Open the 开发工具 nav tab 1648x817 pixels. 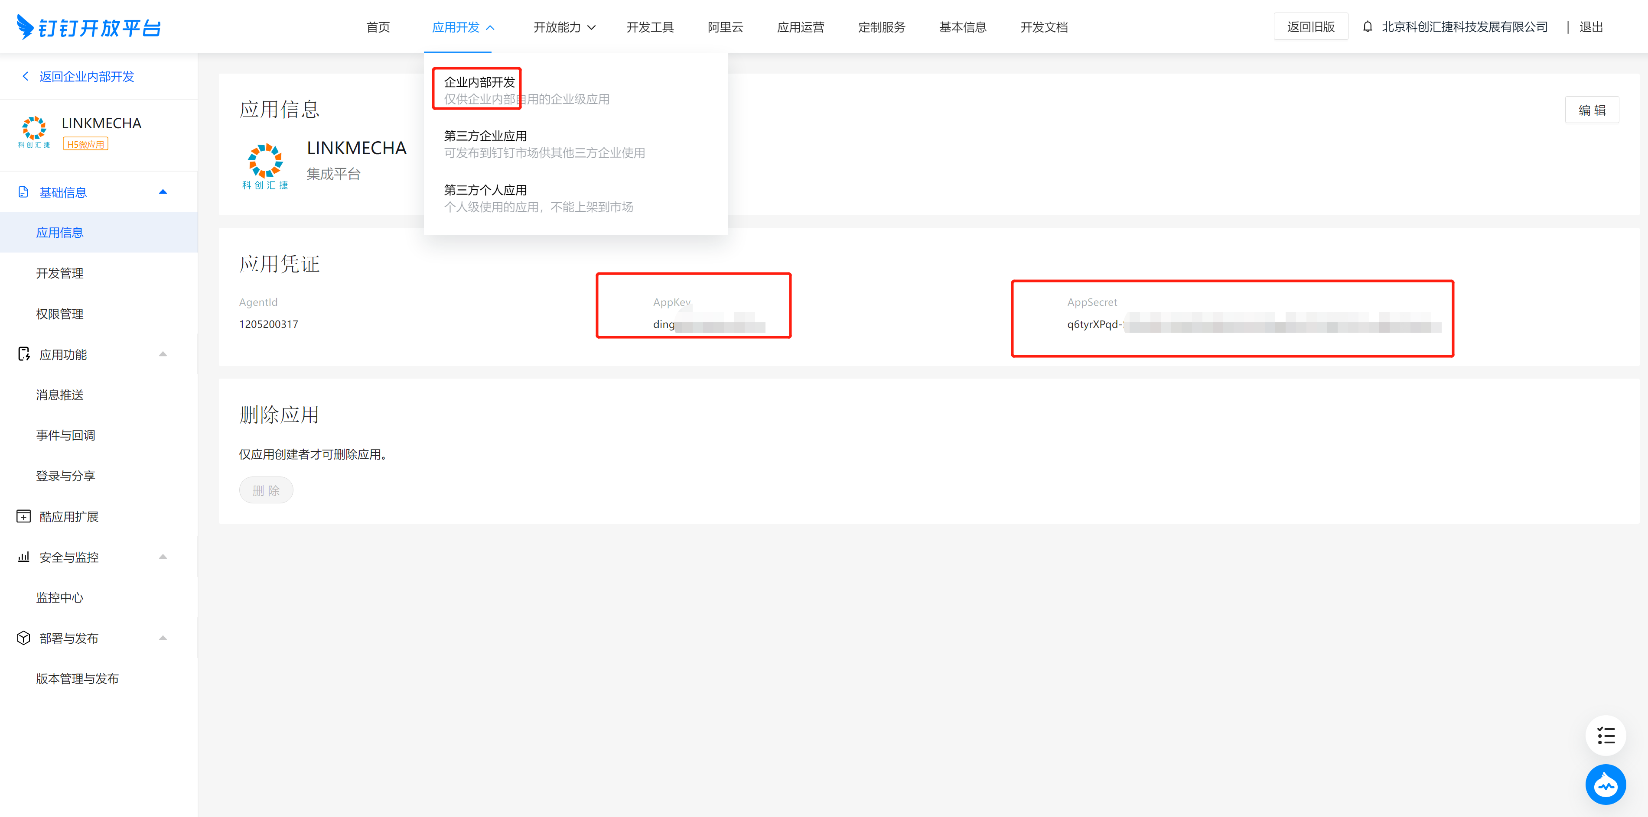(x=650, y=27)
